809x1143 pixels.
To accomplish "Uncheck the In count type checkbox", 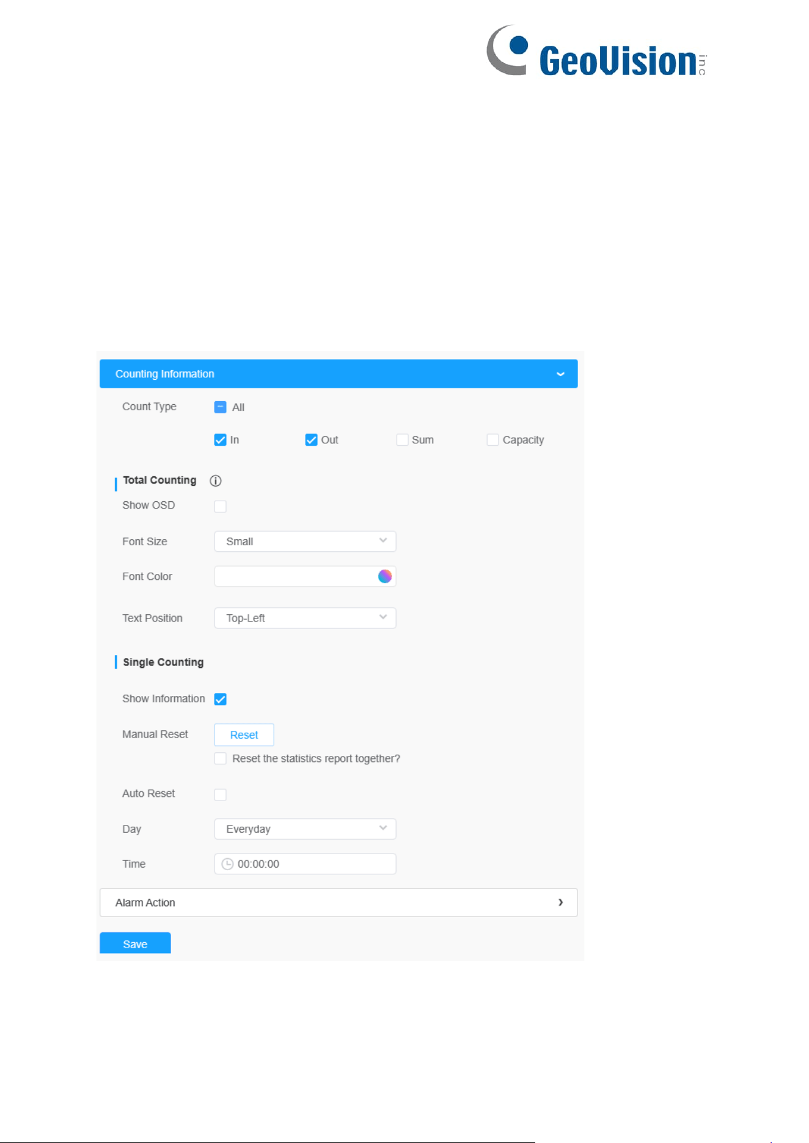I will pyautogui.click(x=221, y=440).
